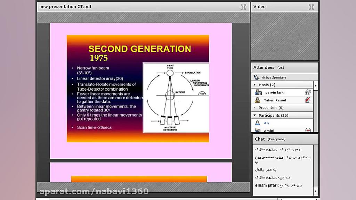Collapse the Hosts (2) group
The width and height of the screenshot is (356, 200).
255,85
